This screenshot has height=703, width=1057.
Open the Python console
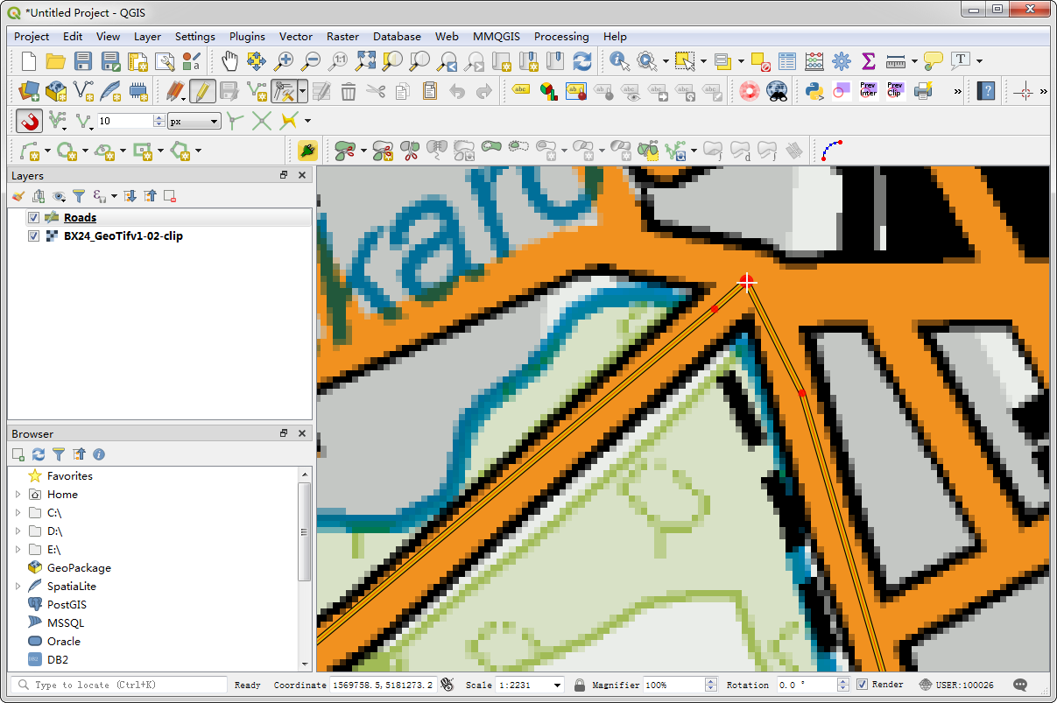tap(815, 90)
